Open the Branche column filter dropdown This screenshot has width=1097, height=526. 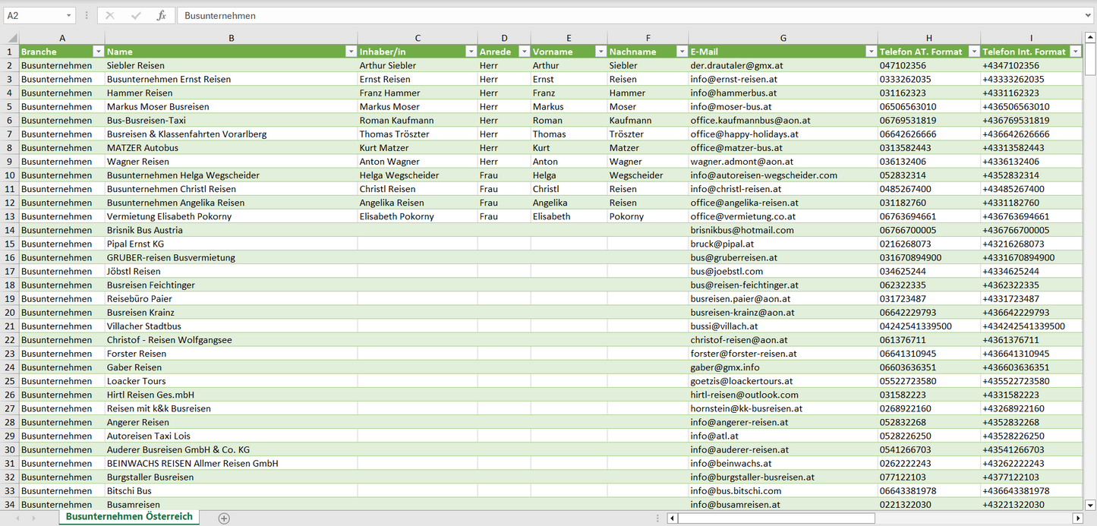tap(98, 52)
